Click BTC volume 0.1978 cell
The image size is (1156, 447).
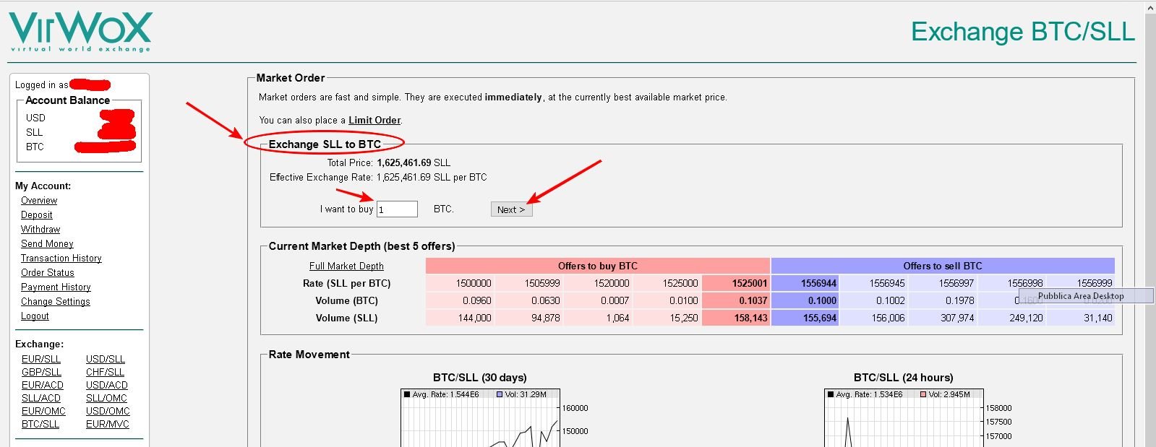click(x=943, y=300)
